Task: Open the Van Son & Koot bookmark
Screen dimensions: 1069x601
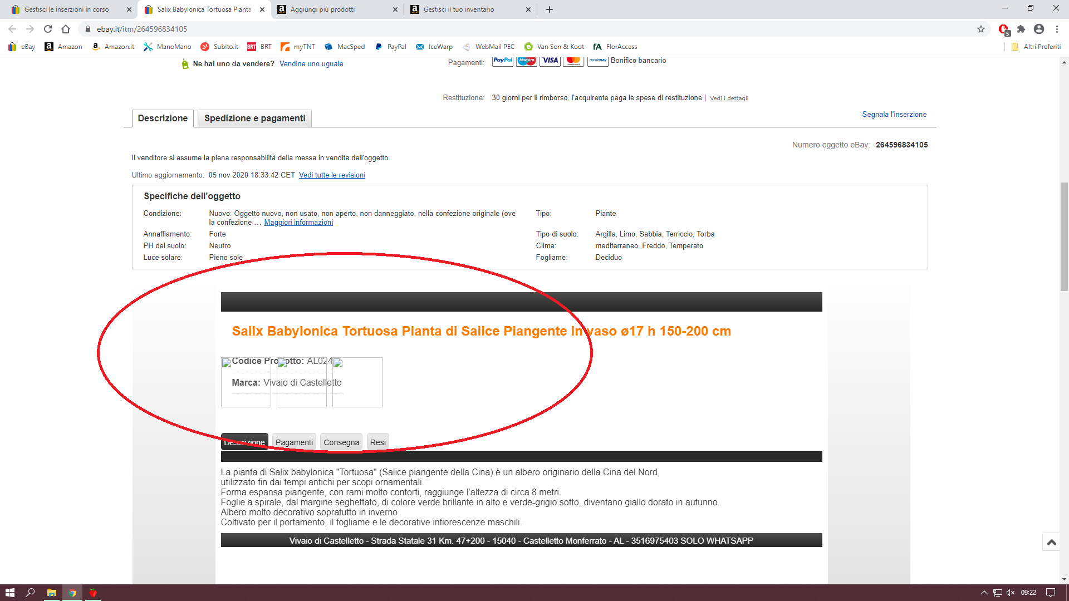Action: coord(554,47)
